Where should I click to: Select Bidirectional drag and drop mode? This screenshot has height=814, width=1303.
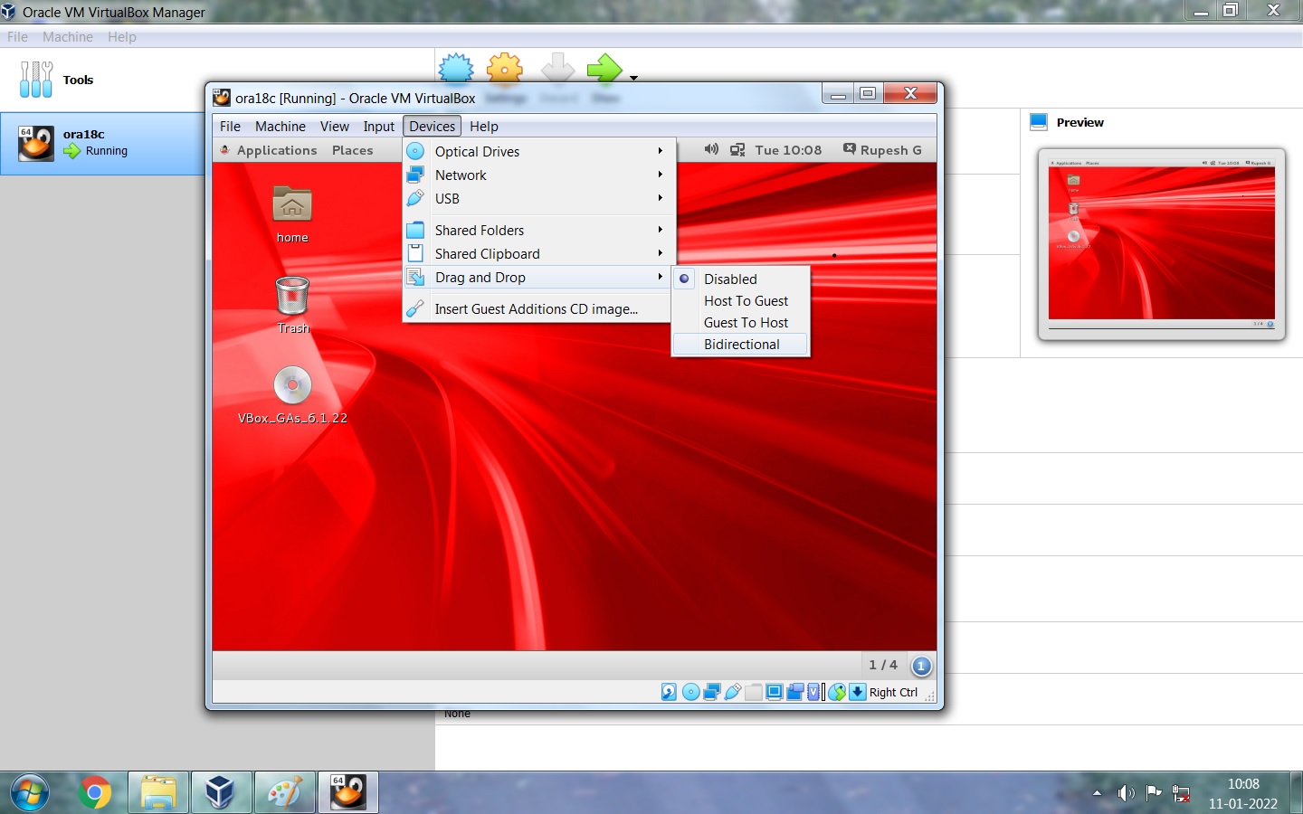740,344
